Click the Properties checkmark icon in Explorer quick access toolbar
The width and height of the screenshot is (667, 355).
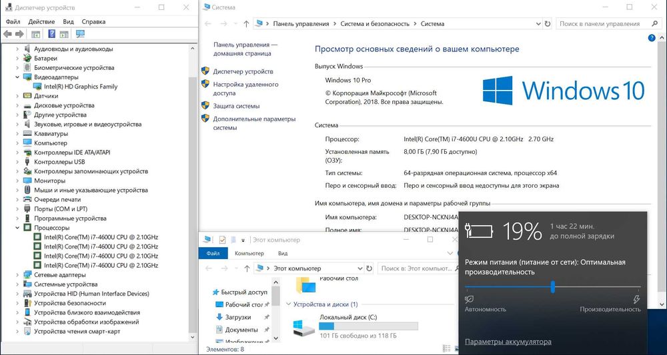click(x=222, y=240)
